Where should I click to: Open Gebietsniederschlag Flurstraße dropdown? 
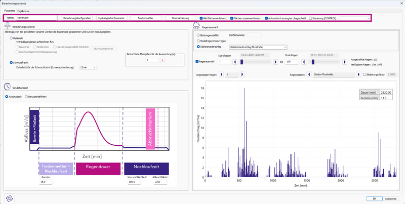tap(258, 47)
